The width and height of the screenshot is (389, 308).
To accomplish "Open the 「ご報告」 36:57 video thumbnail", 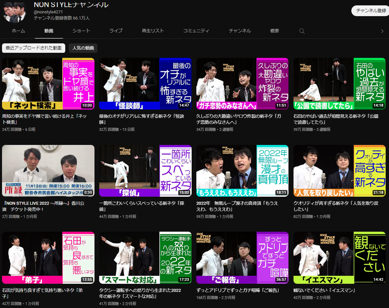I will click(242, 258).
